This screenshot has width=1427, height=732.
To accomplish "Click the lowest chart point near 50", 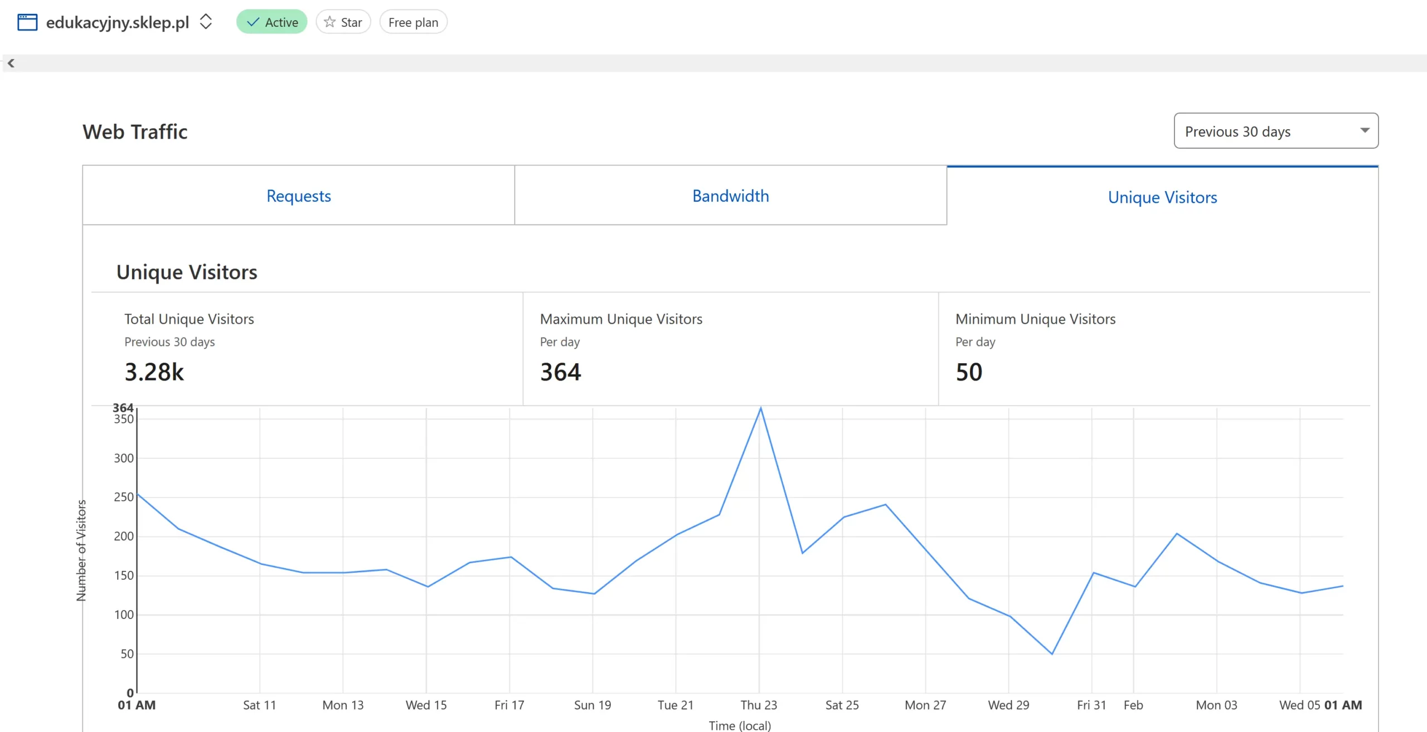I will (x=1052, y=653).
